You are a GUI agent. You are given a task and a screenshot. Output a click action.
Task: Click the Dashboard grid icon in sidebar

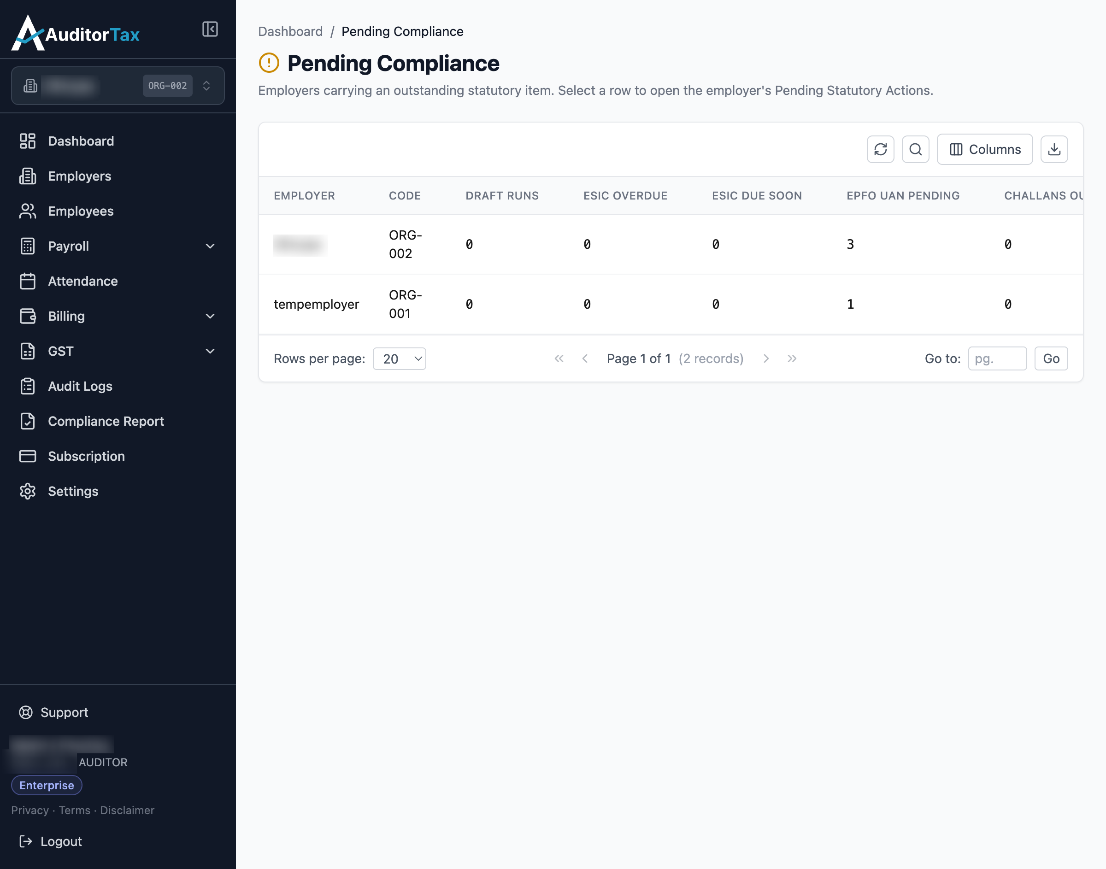(28, 141)
